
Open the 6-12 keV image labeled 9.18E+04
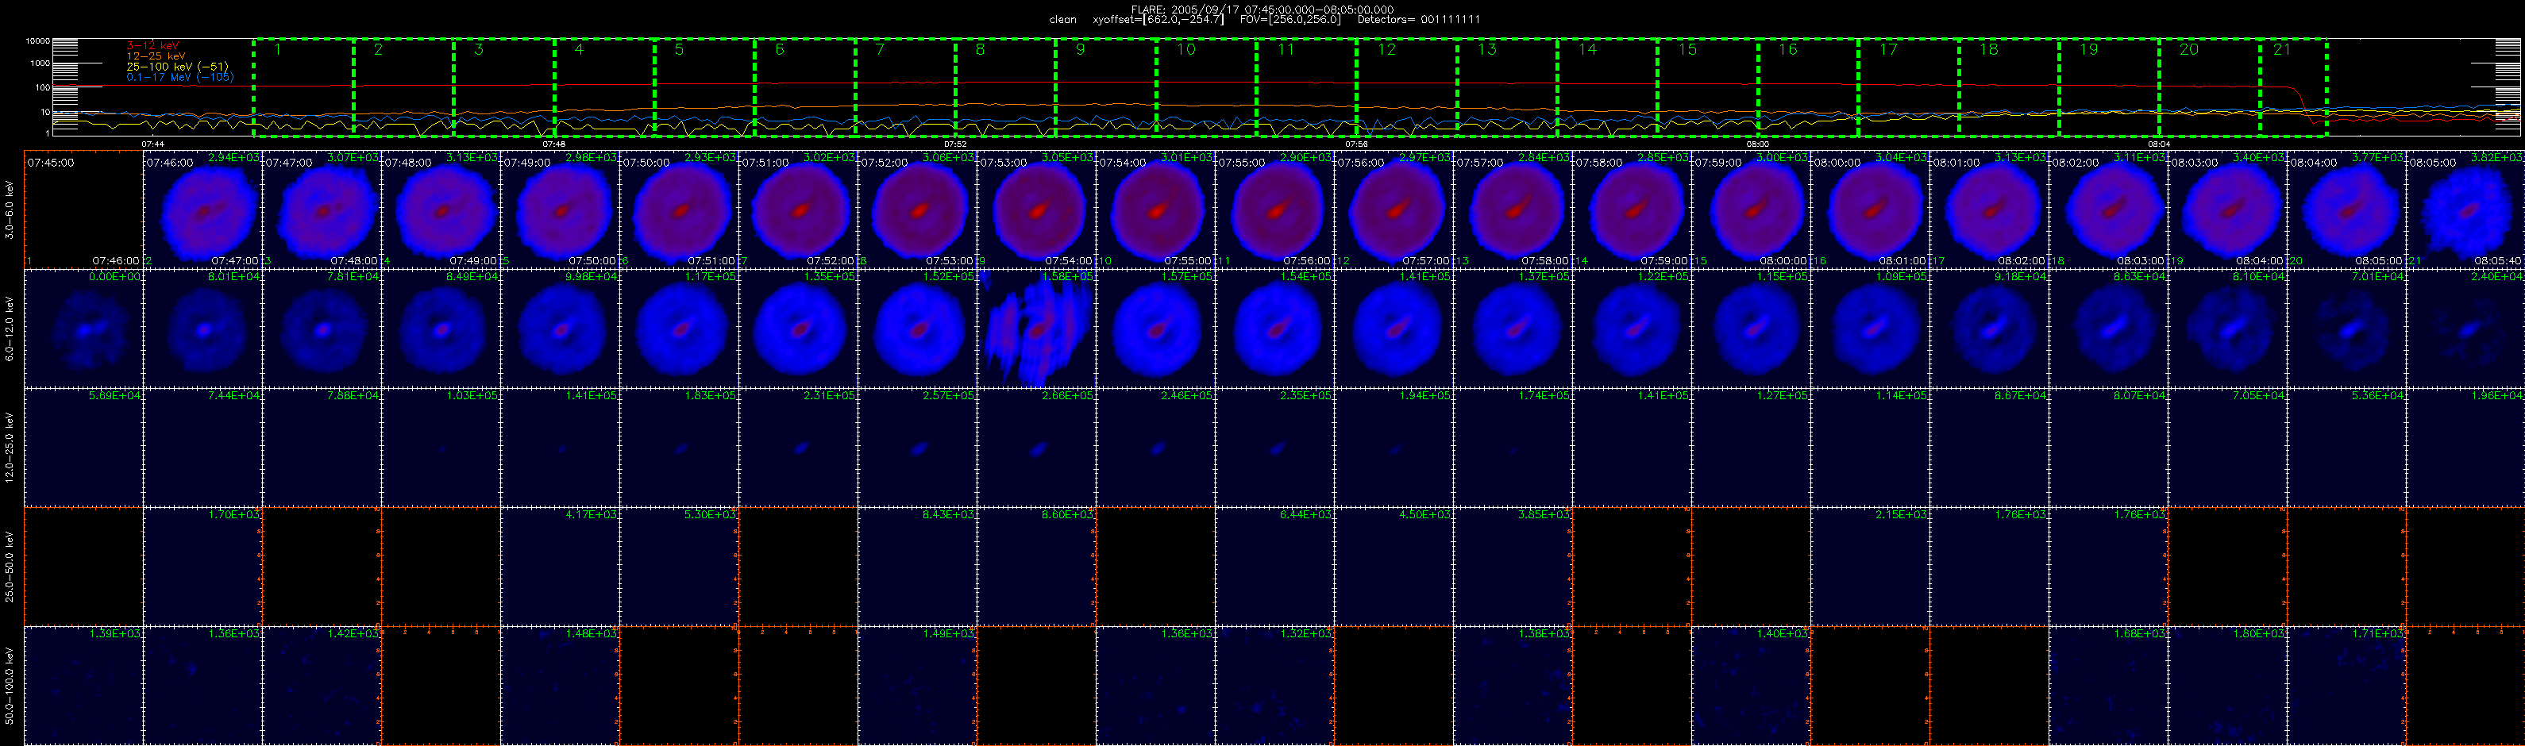click(x=1989, y=329)
